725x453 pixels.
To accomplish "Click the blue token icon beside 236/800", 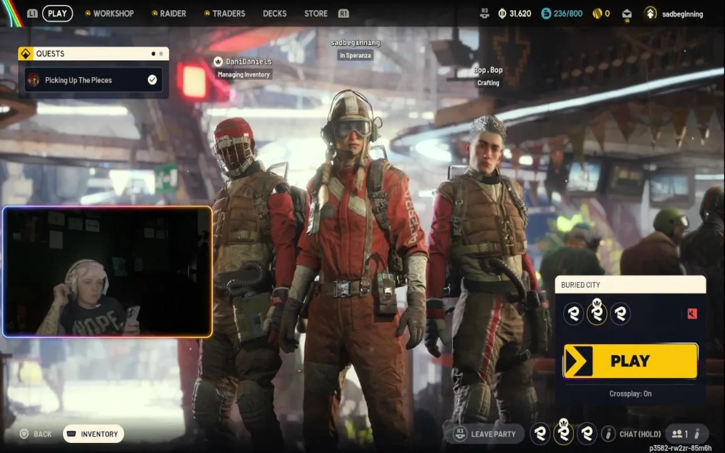I will point(546,13).
